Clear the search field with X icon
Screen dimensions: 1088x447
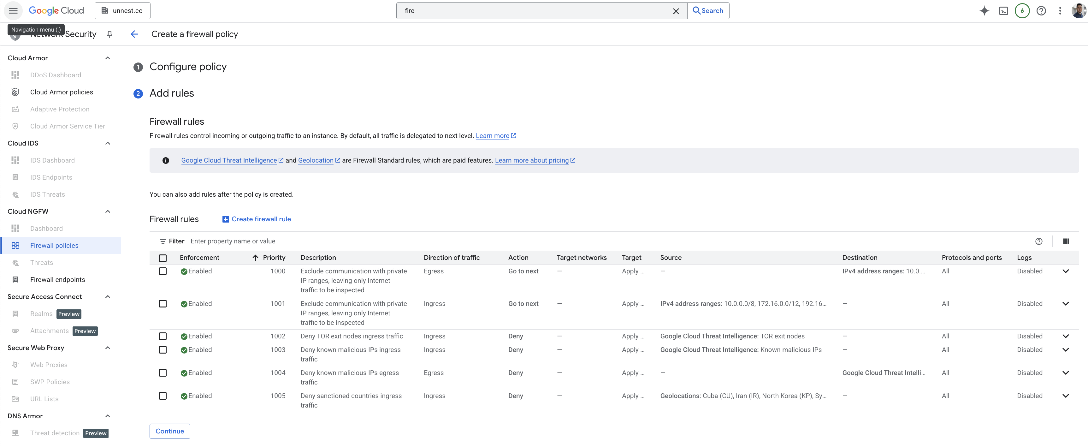tap(676, 11)
